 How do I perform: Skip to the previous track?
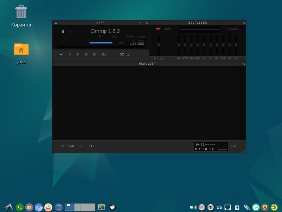pyautogui.click(x=61, y=54)
